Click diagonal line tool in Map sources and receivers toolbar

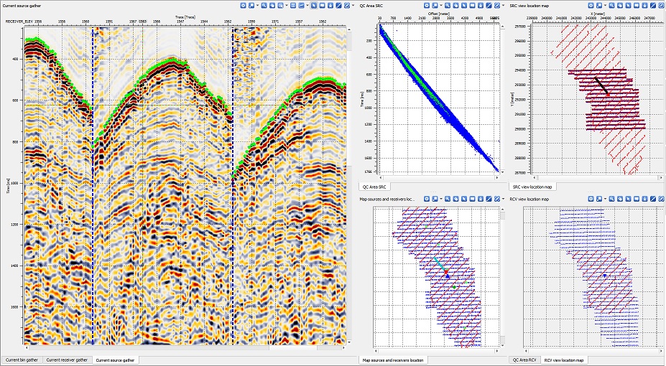click(x=489, y=199)
